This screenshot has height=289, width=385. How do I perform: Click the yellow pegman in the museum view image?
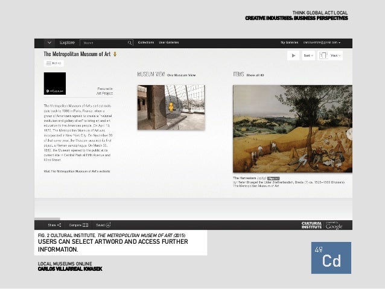tap(171, 107)
